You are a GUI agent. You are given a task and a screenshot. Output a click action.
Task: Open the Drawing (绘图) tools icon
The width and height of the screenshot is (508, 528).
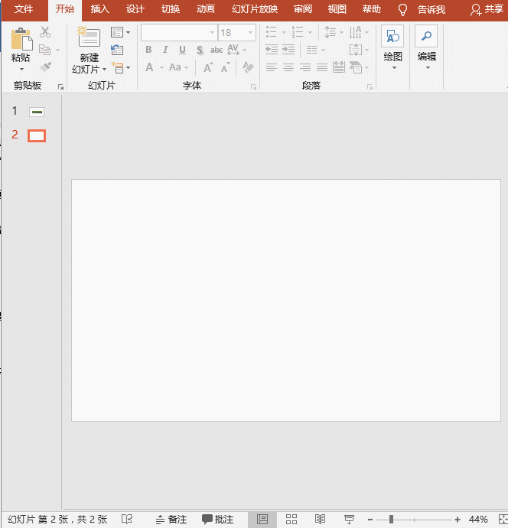[392, 37]
